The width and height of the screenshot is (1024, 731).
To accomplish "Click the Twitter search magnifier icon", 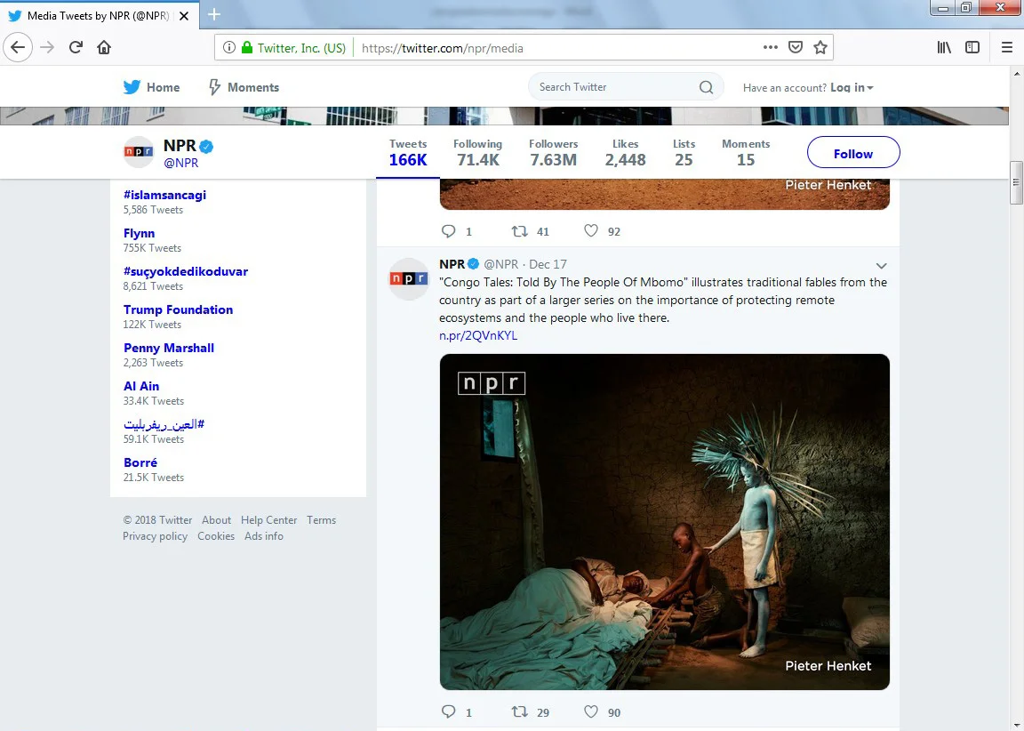I will 706,87.
